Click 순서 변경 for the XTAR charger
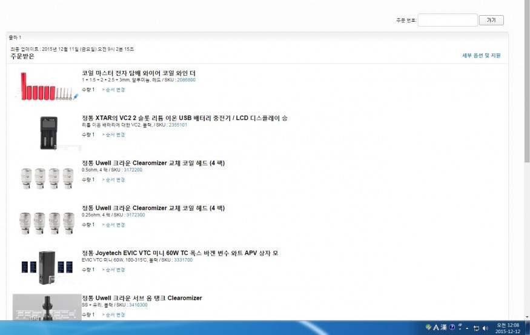This screenshot has width=530, height=335. pos(113,134)
